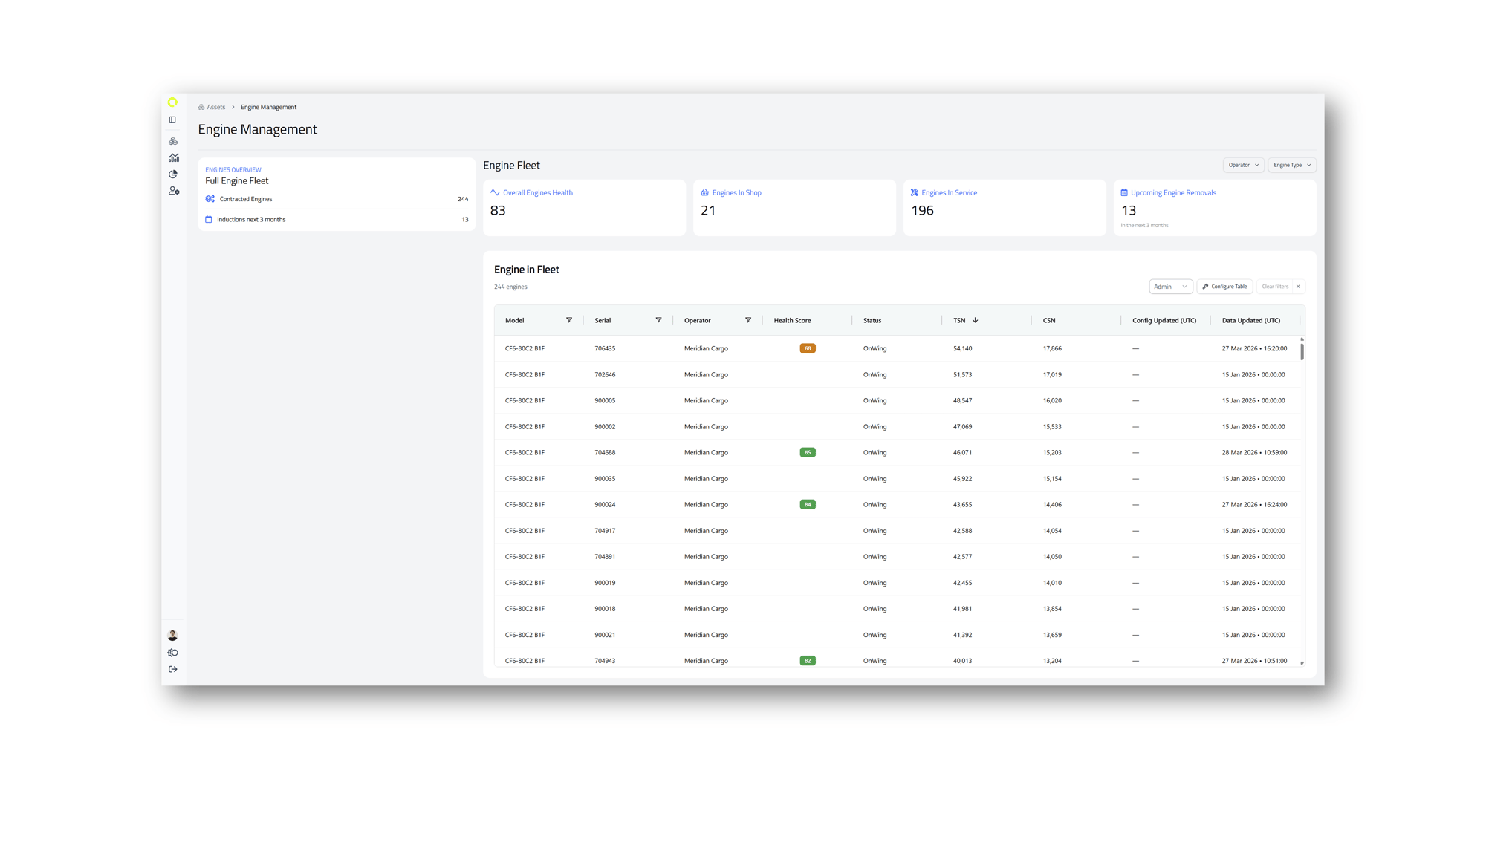Click the logout icon in sidebar
The image size is (1486, 851).
(172, 669)
